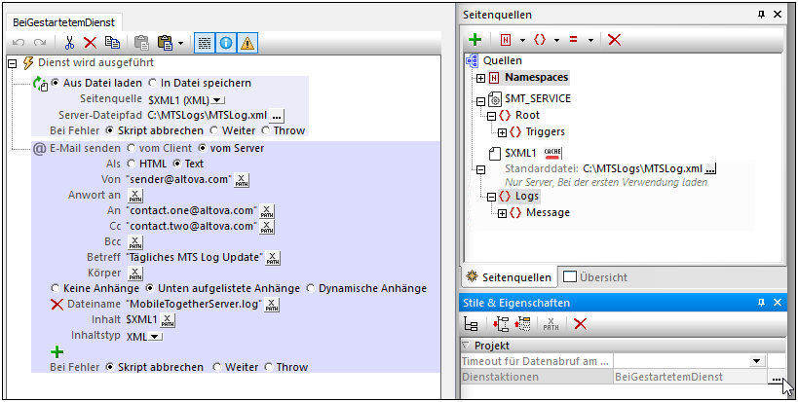Click the Cut scissors icon in the action toolbar
This screenshot has height=402, width=798.
click(69, 43)
